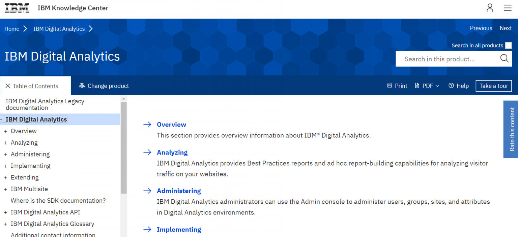Image resolution: width=518 pixels, height=237 pixels.
Task: Click the Change product sitemap icon
Action: coord(82,86)
